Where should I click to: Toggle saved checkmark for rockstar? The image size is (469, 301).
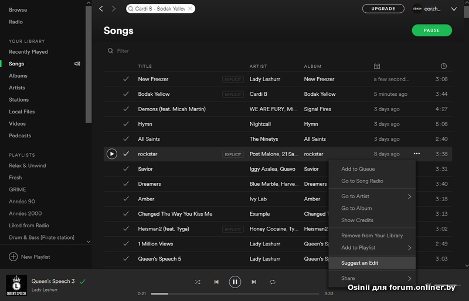(x=126, y=154)
